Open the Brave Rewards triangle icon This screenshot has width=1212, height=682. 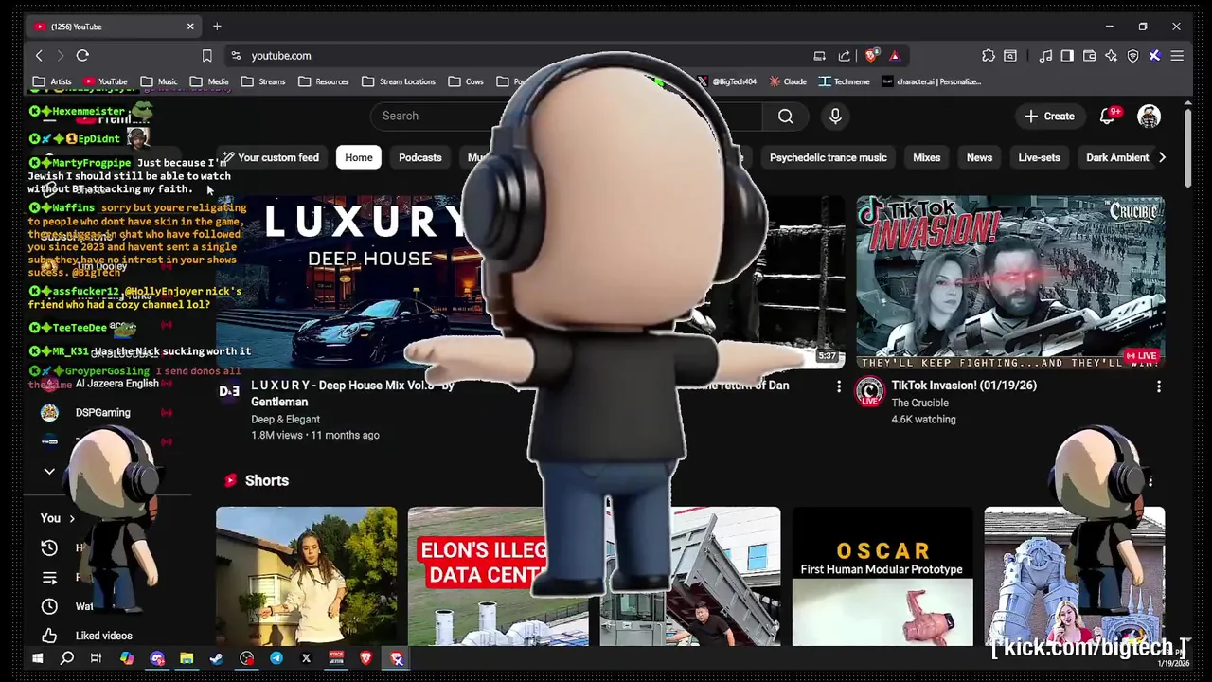click(894, 56)
